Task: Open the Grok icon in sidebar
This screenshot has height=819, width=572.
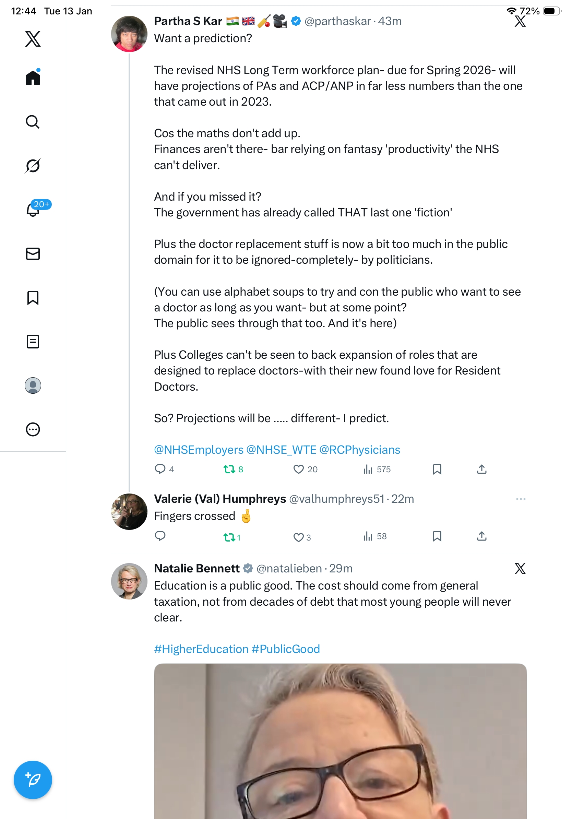Action: (33, 166)
